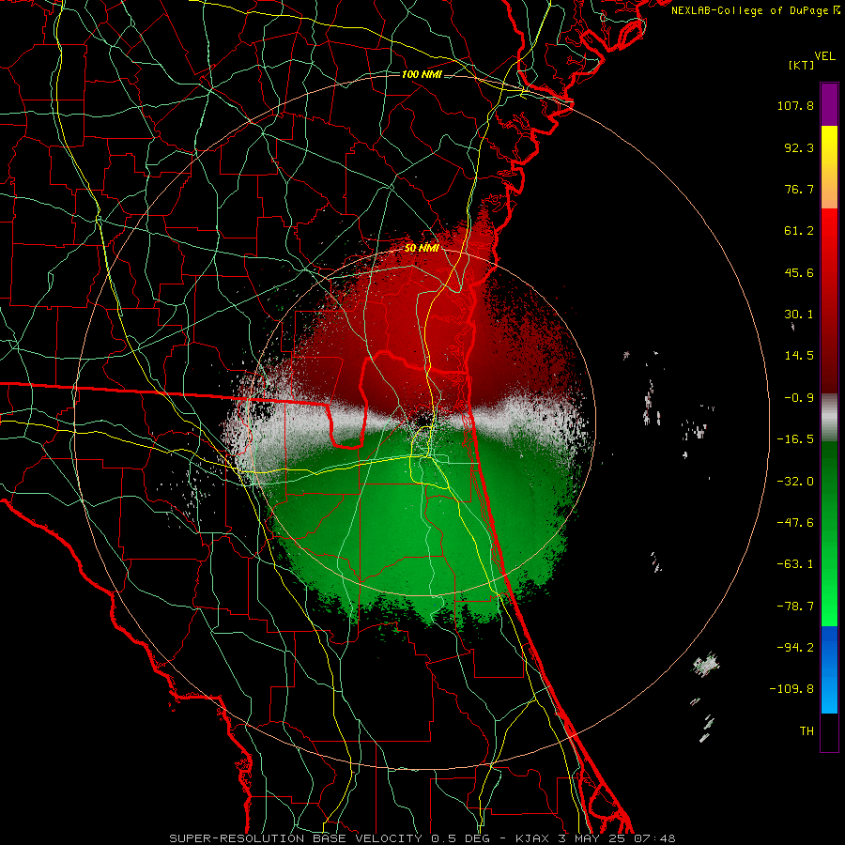Click the 14.5 legend value
The height and width of the screenshot is (845, 845).
[799, 356]
